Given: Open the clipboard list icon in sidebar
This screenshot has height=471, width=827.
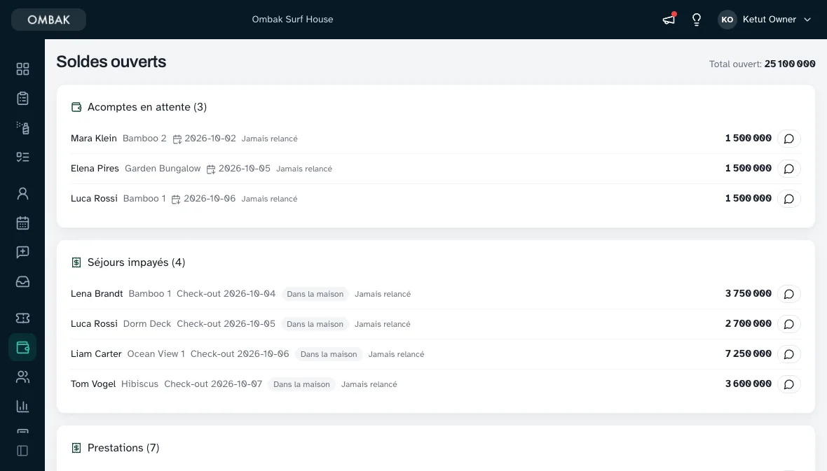Looking at the screenshot, I should 22,99.
